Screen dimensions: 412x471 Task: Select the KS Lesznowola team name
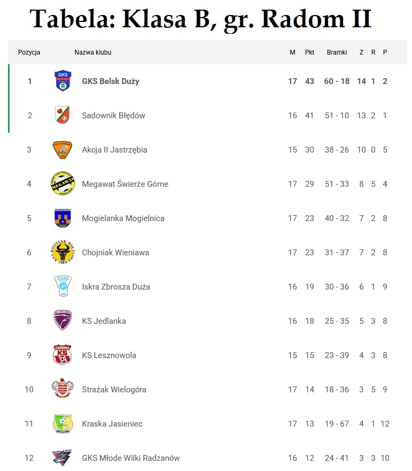(109, 355)
